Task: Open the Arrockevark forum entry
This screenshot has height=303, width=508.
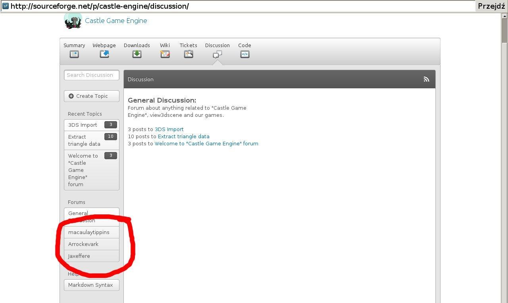Action: (83, 244)
